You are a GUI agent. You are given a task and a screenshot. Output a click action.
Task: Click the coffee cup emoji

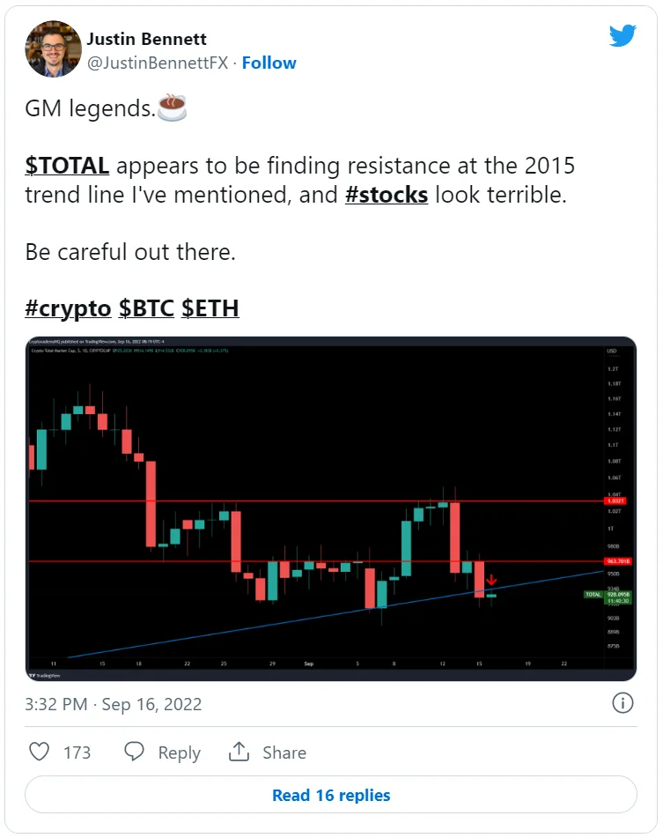(x=171, y=108)
